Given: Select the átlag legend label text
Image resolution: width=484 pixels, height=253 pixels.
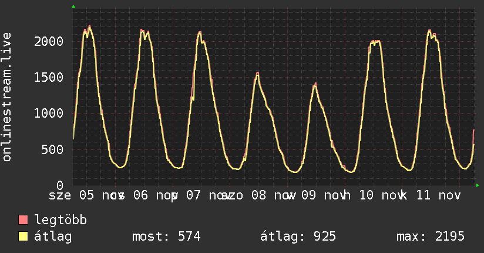Looking at the screenshot, I should tap(53, 237).
